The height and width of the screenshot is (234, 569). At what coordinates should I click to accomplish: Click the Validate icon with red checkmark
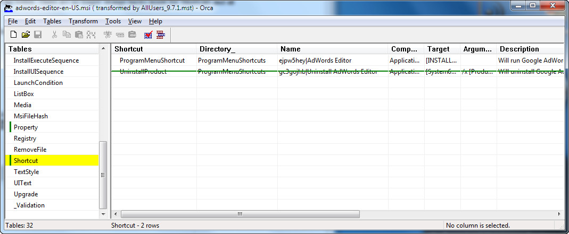[x=148, y=34]
